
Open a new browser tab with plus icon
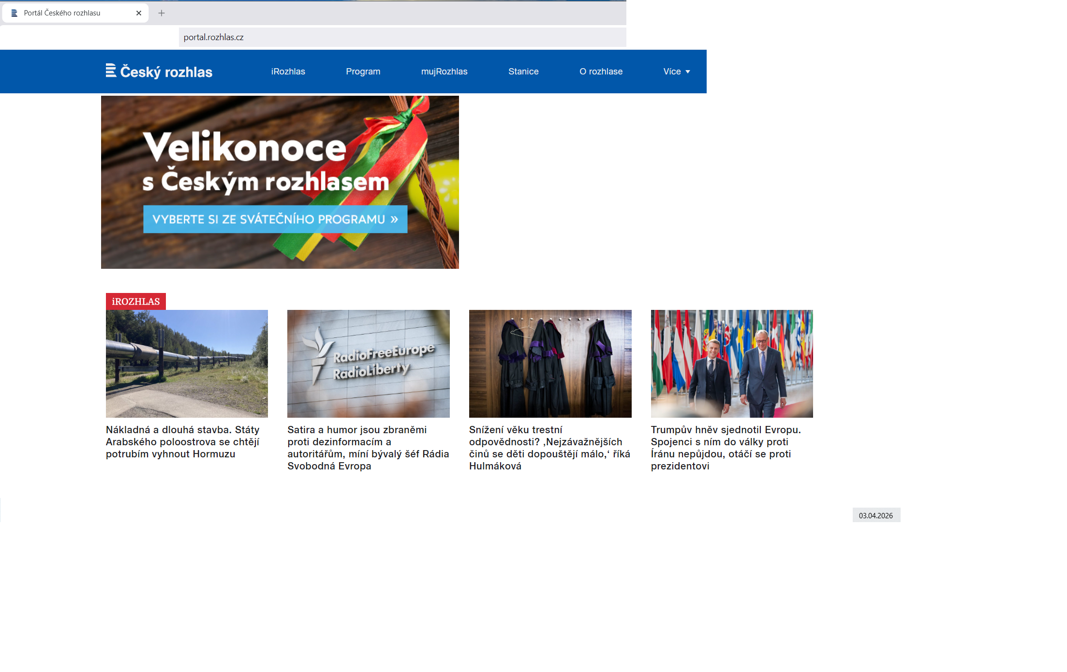pos(162,13)
